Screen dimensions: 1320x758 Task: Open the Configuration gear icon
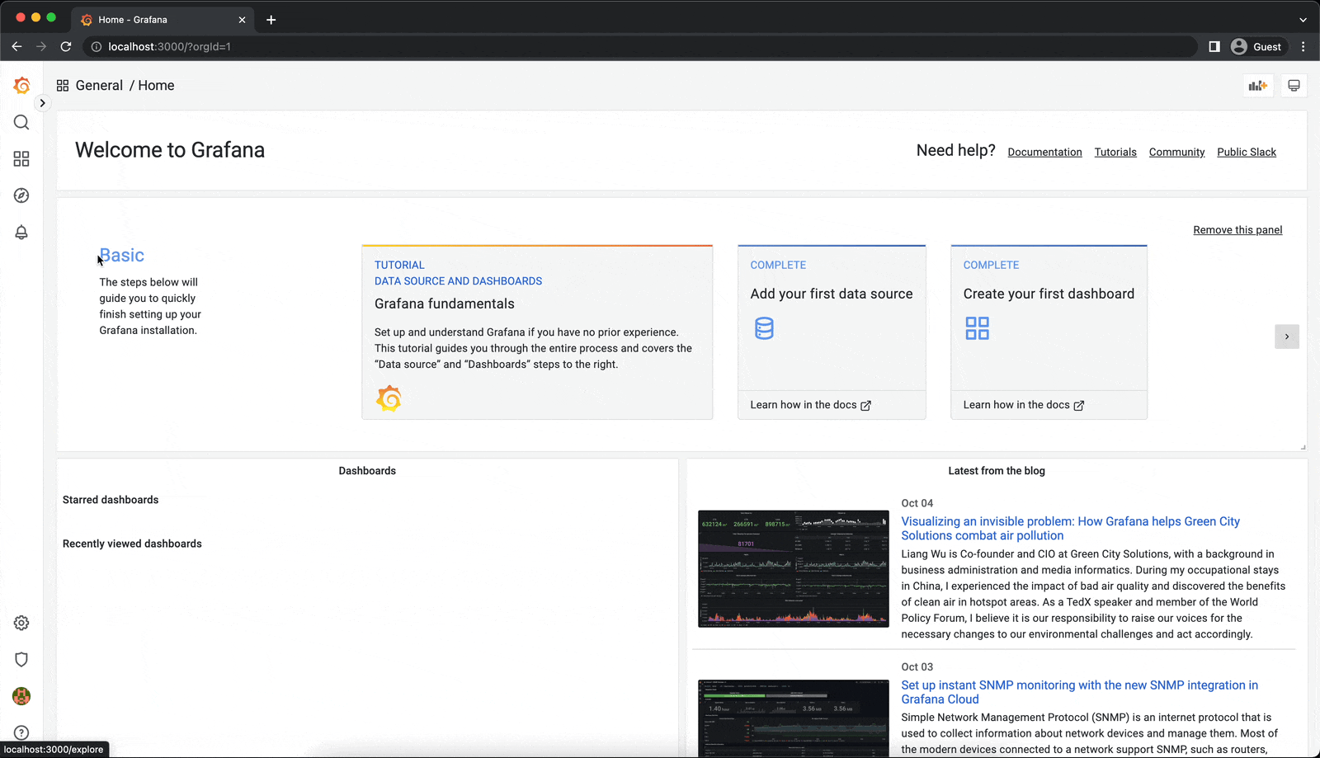(x=21, y=623)
